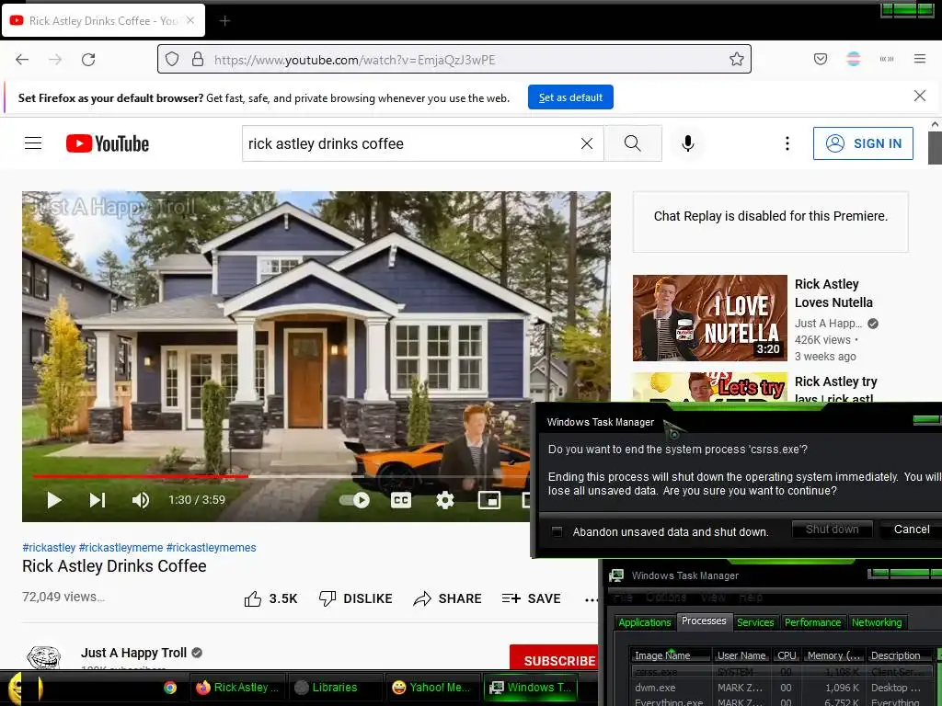
Task: Click the Firefox address bar URL
Action: [x=354, y=60]
